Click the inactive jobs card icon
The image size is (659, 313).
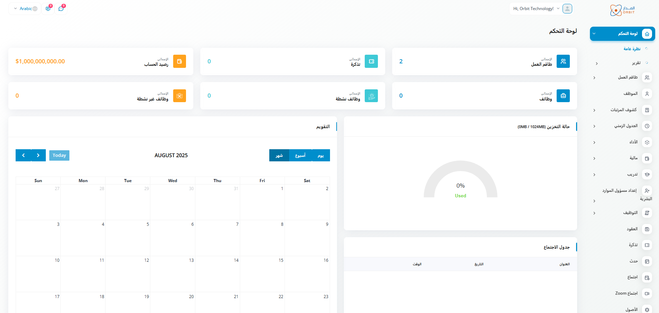179,96
